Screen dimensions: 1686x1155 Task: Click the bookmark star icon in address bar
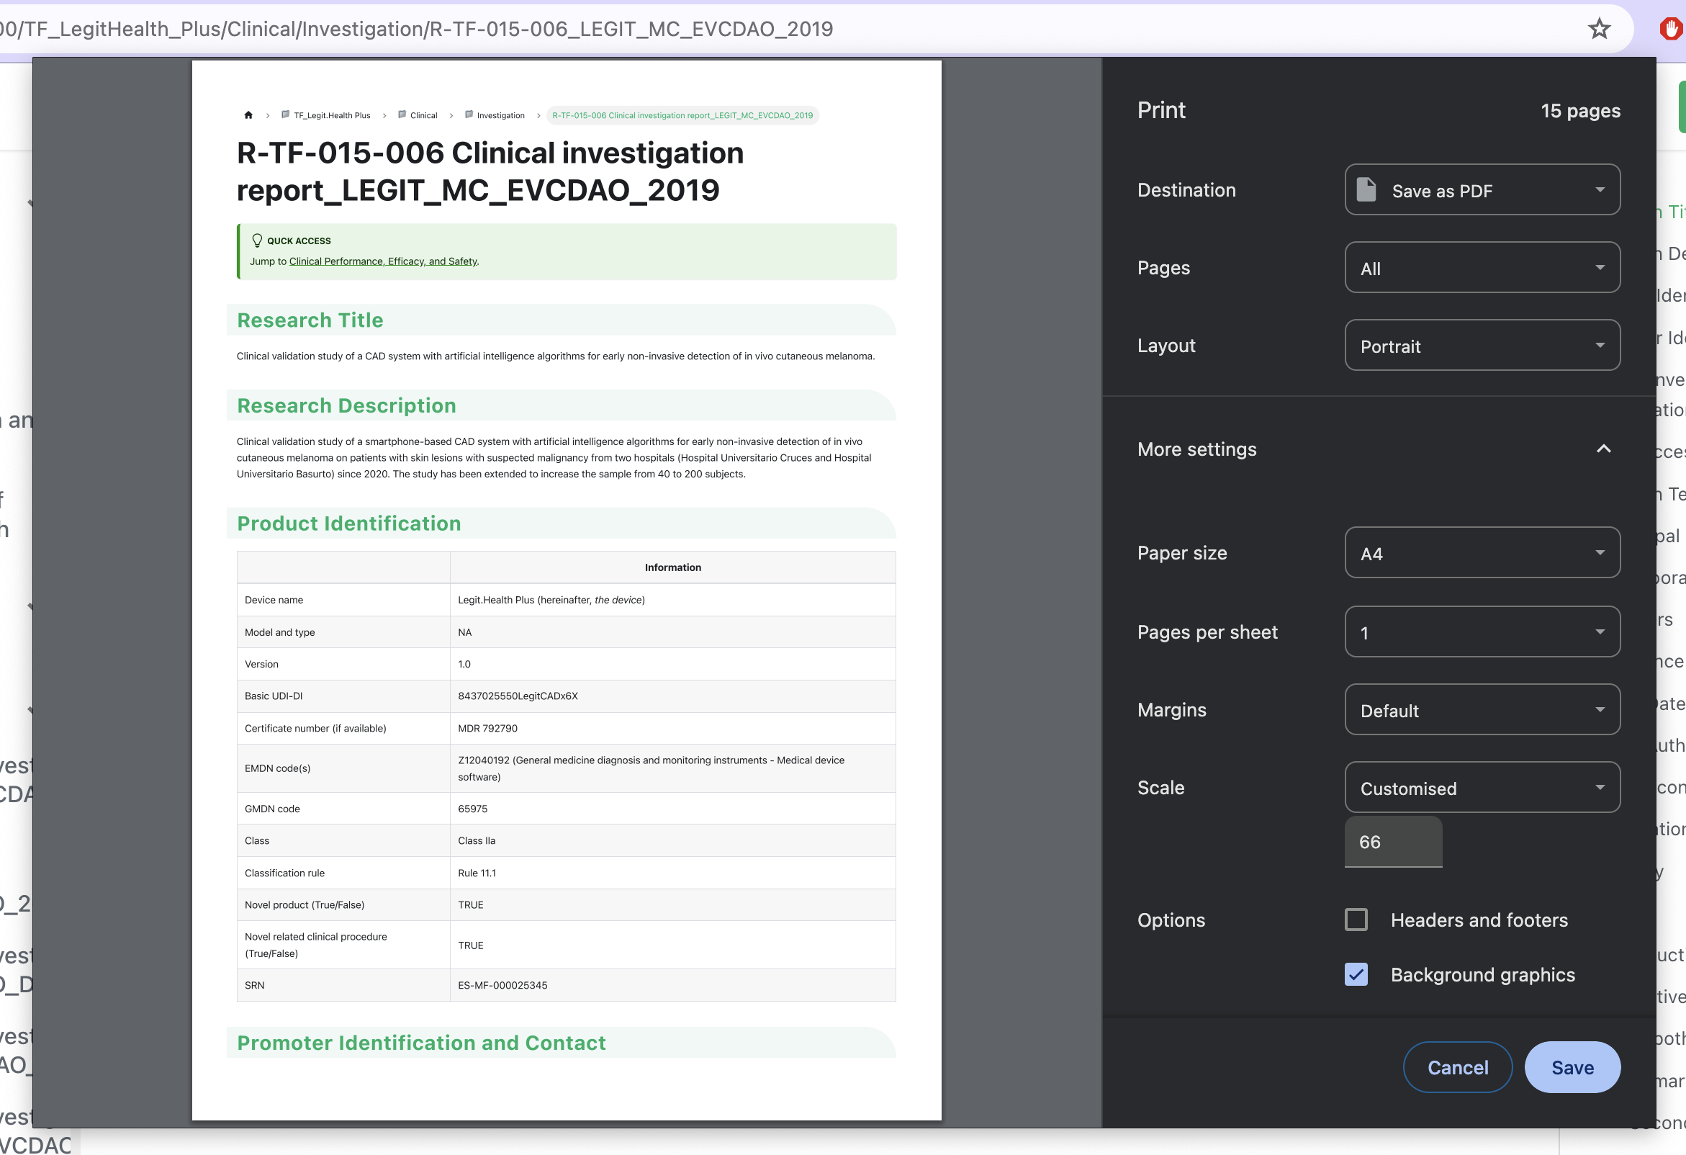[1599, 29]
